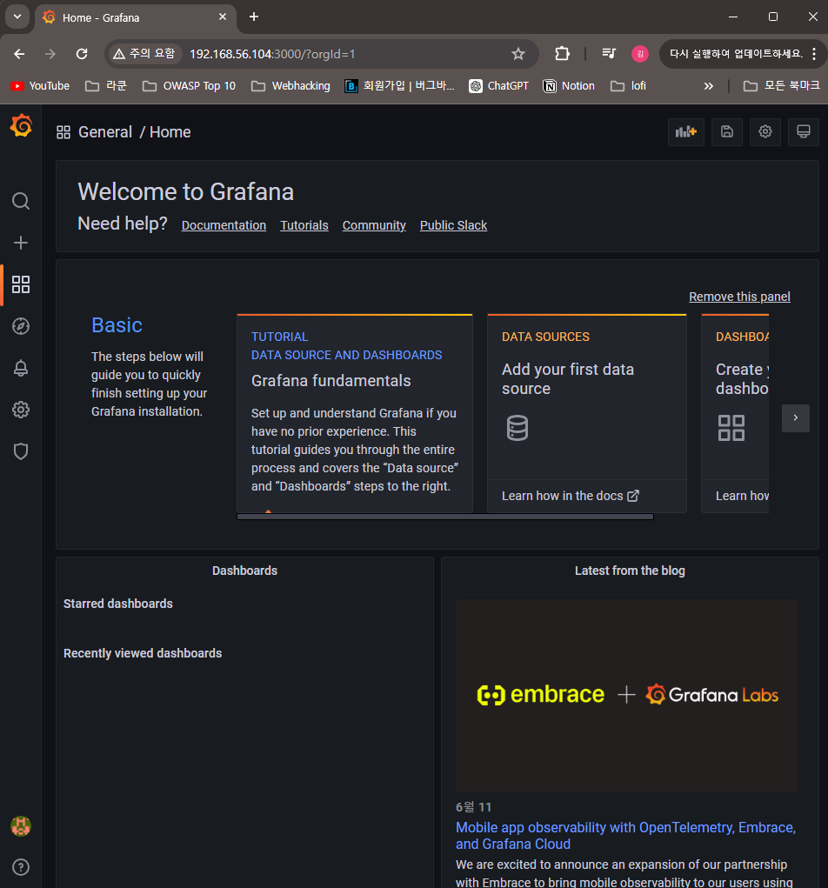Image resolution: width=828 pixels, height=888 pixels.
Task: Click Home in the breadcrumb
Action: (x=170, y=132)
